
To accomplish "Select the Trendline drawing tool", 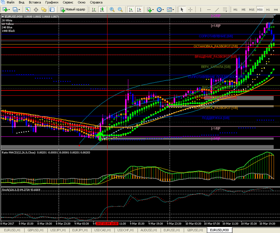I will 217,9.
